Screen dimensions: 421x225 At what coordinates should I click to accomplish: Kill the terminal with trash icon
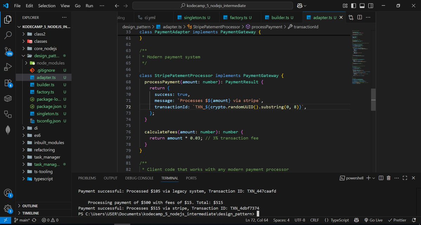[388, 178]
